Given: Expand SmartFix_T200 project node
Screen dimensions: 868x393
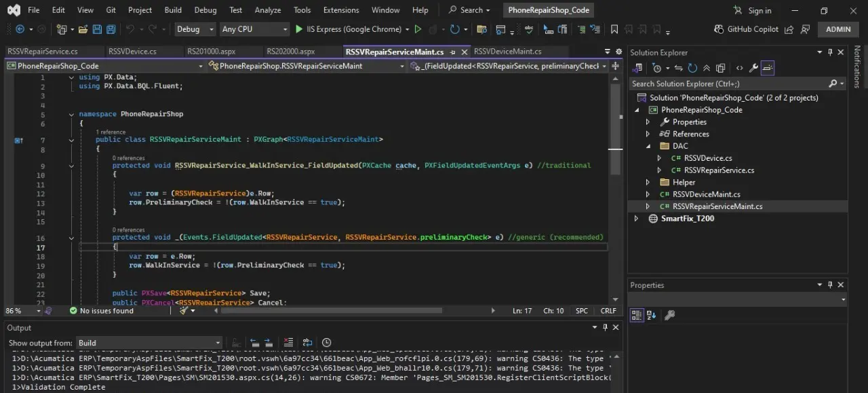Looking at the screenshot, I should (636, 219).
